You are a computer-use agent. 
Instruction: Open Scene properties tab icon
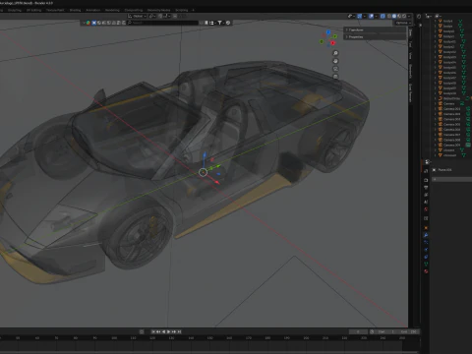(426, 202)
